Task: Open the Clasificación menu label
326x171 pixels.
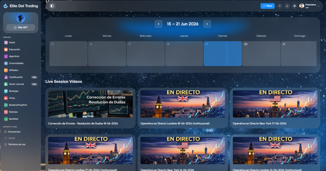Action: pos(16,77)
